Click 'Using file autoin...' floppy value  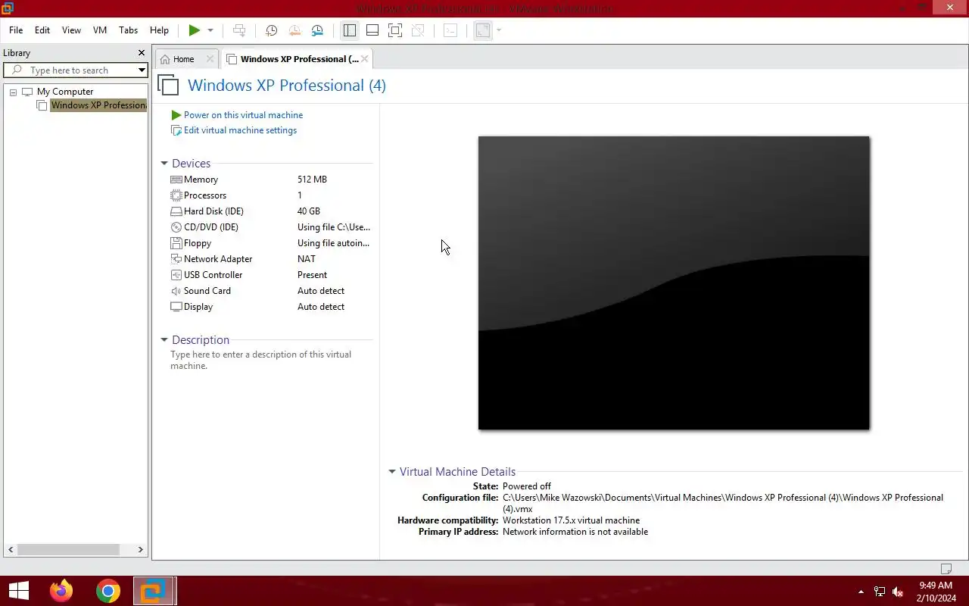[333, 243]
